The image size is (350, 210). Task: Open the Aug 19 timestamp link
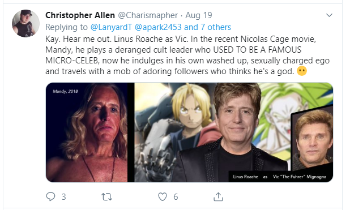(x=199, y=15)
